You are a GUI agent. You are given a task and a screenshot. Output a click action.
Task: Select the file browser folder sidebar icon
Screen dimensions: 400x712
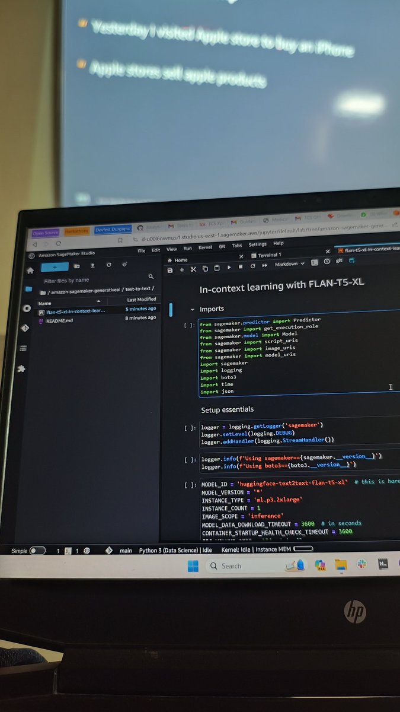coord(28,289)
